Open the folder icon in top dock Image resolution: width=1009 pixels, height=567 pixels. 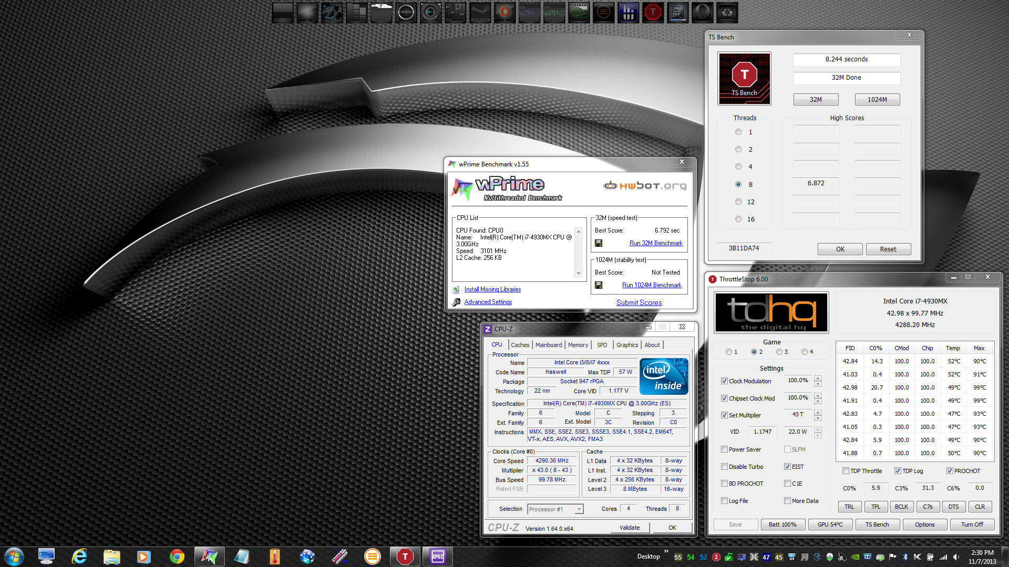pyautogui.click(x=381, y=12)
